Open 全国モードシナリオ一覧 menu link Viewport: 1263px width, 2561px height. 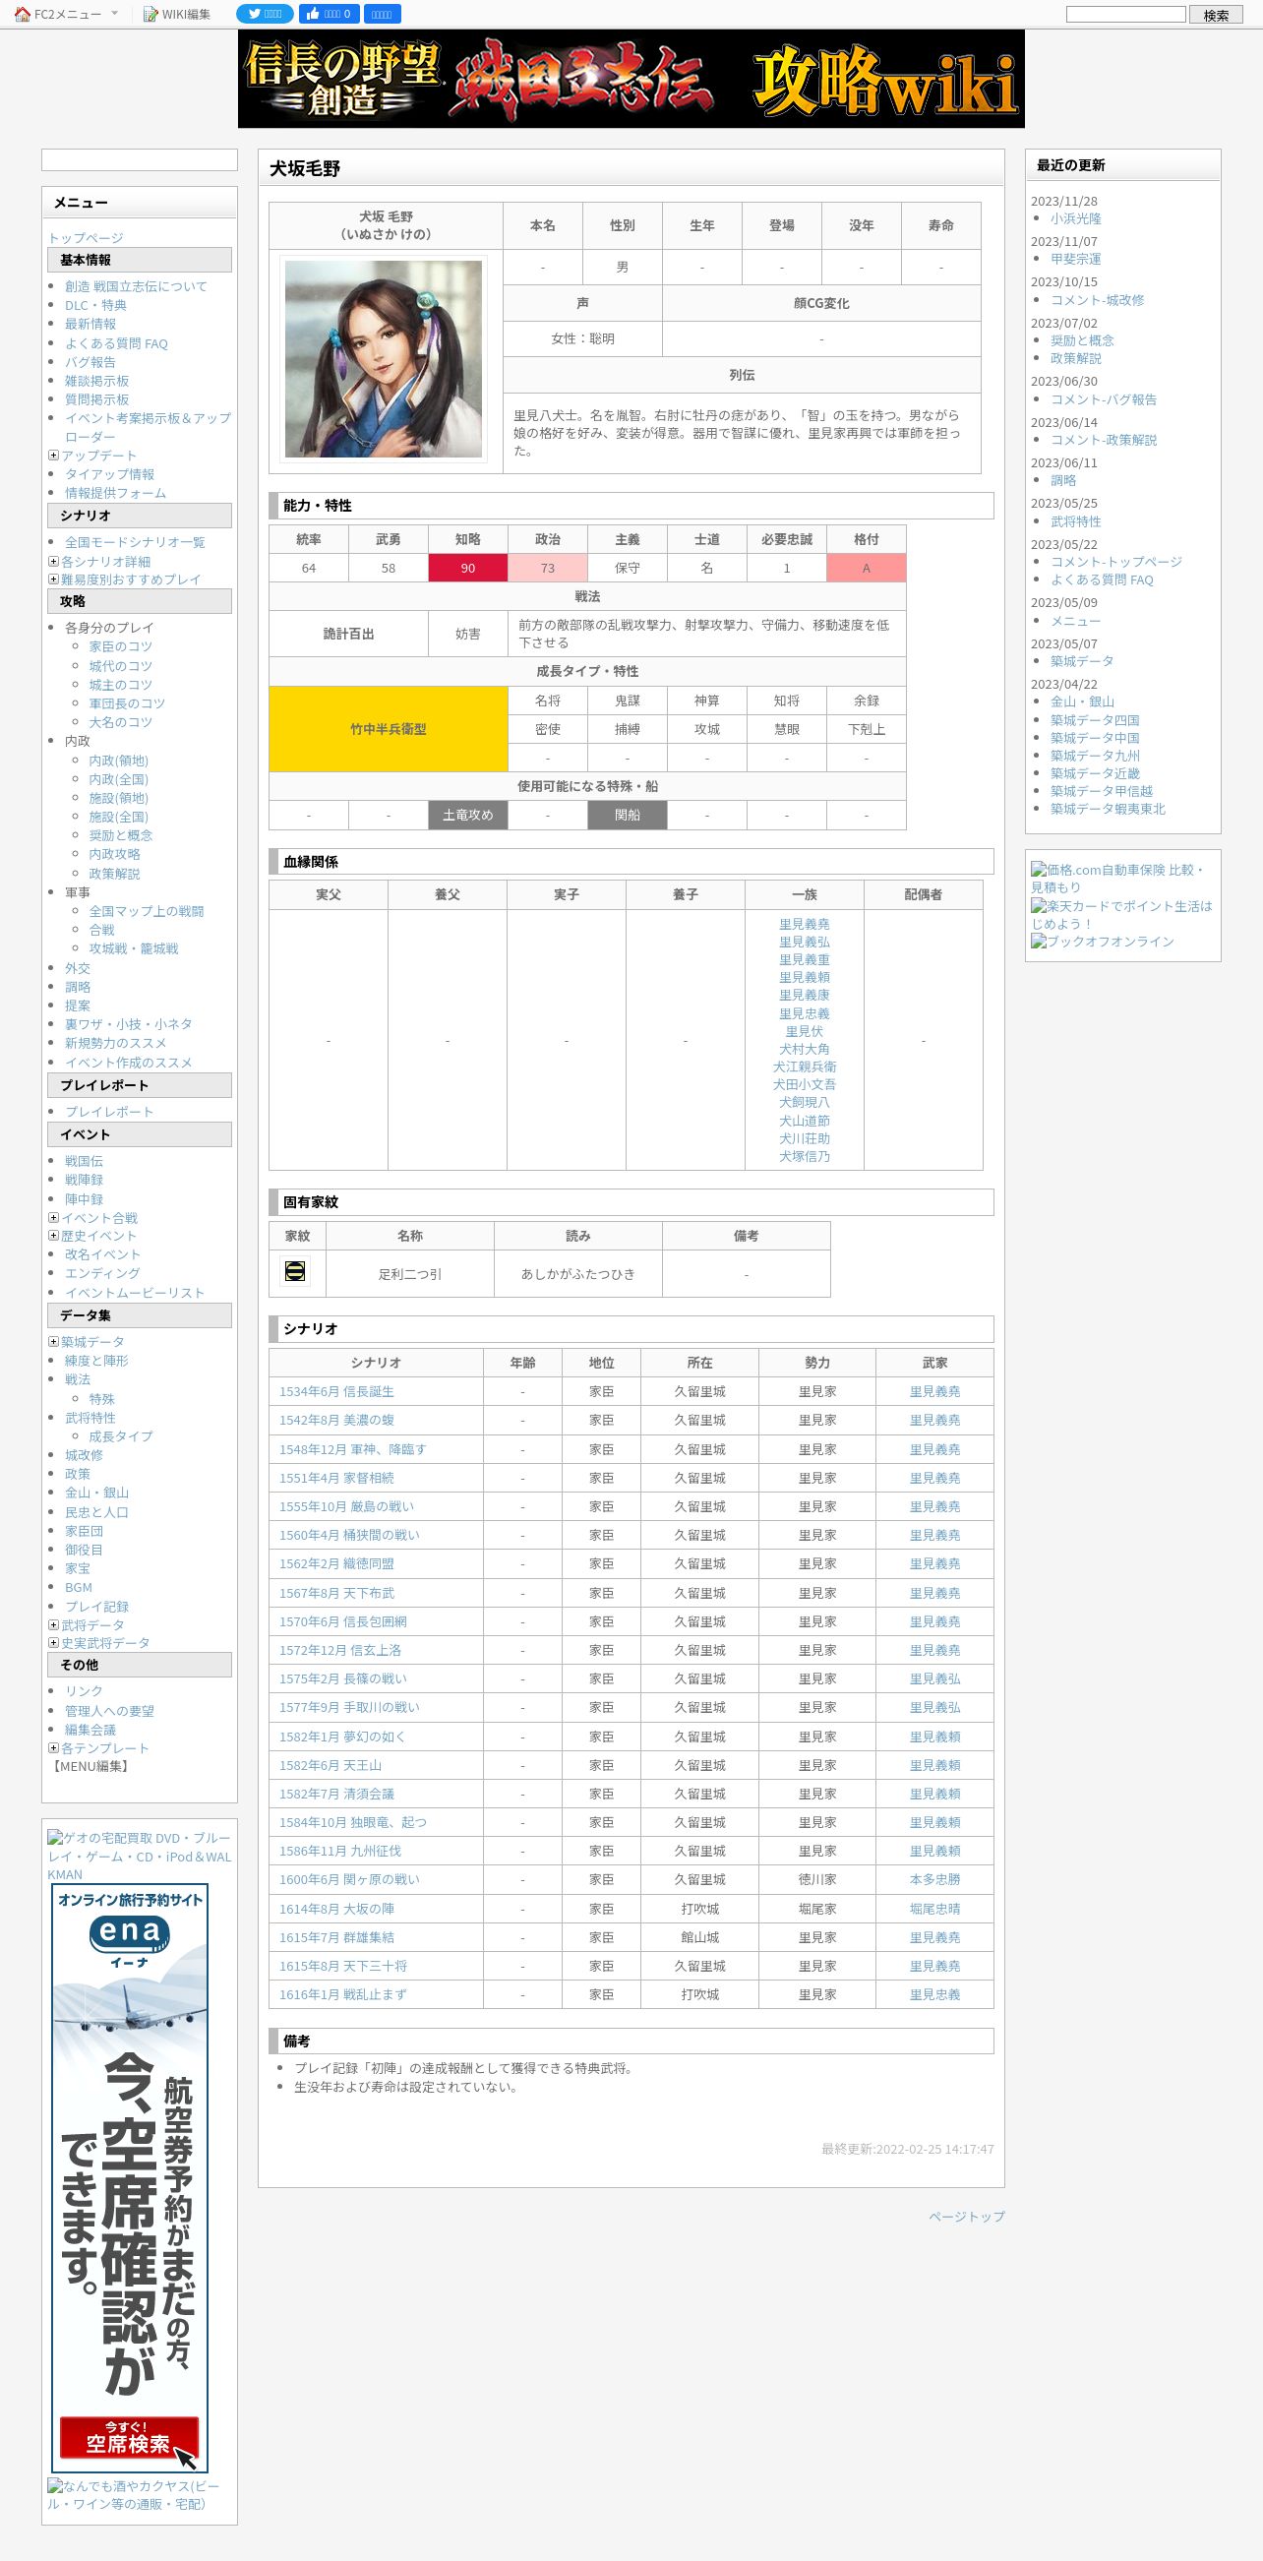click(x=135, y=542)
